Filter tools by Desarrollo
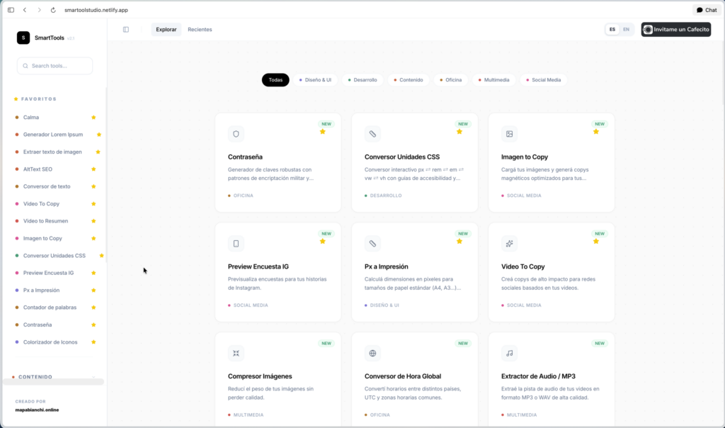 coord(362,80)
